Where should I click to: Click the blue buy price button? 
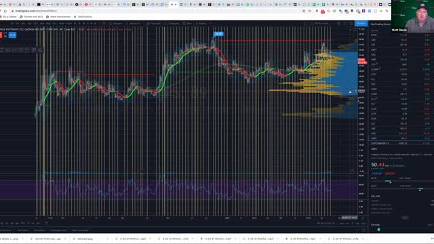click(x=12, y=35)
